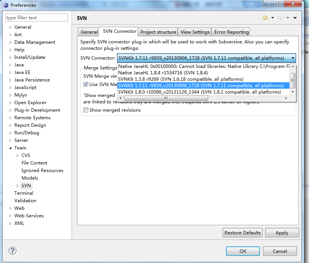Click dropdown list scroll up arrow
Image resolution: width=309 pixels, height=263 pixels.
(293, 66)
